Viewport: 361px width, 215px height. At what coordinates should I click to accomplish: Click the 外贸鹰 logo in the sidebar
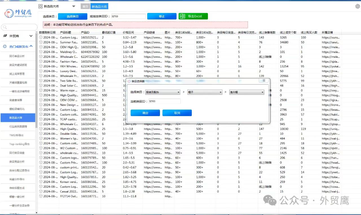(18, 13)
